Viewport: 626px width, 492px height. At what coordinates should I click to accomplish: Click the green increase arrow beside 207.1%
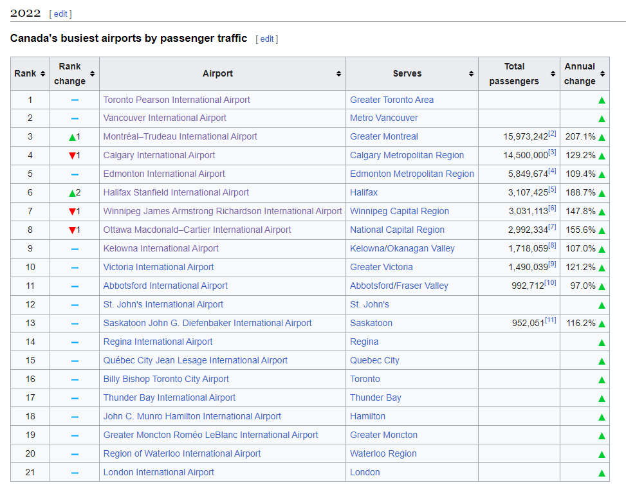click(602, 137)
